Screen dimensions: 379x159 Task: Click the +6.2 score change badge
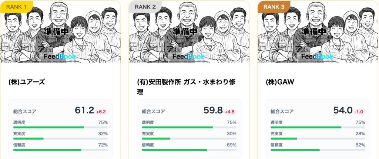point(101,111)
